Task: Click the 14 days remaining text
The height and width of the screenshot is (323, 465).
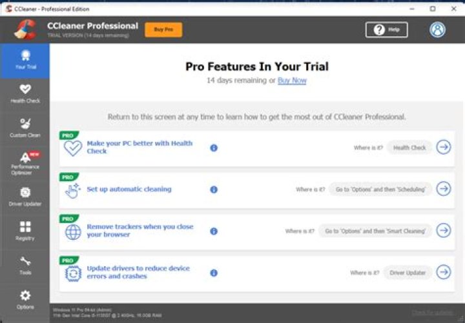Action: (236, 81)
